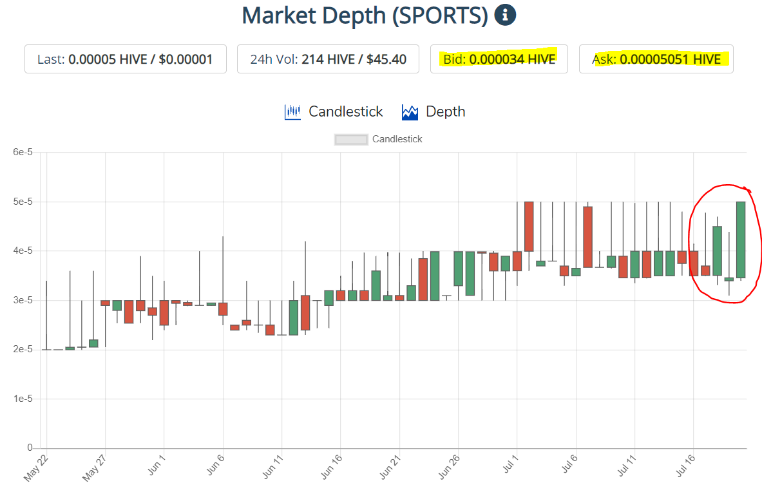Select the highlighted Ask price box

pyautogui.click(x=656, y=59)
